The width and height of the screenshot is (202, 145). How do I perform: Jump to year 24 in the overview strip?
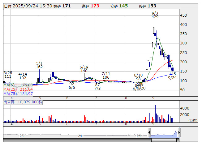[80, 136]
